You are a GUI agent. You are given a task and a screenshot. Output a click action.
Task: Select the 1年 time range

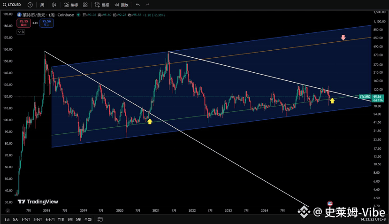(x=70, y=219)
